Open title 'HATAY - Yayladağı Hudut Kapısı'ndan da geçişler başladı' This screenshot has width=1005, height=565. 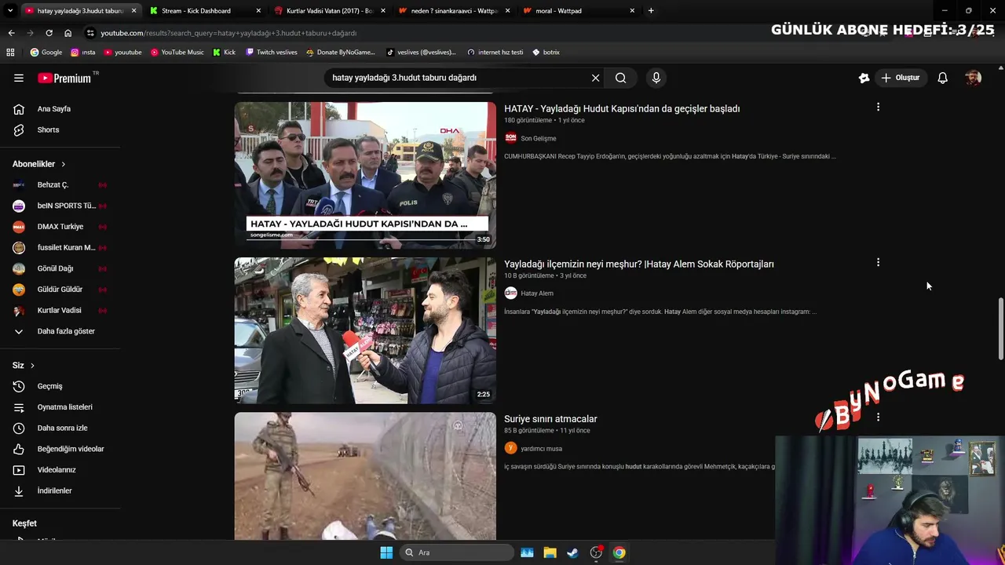[622, 109]
